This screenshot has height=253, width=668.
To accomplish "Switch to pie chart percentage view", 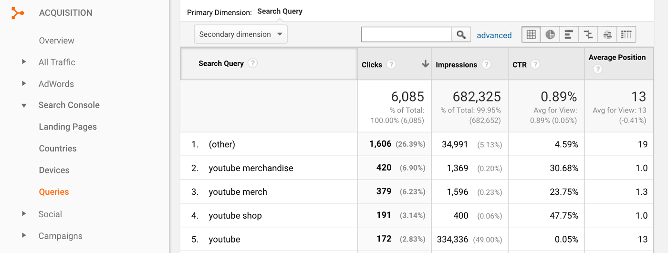I will [550, 34].
